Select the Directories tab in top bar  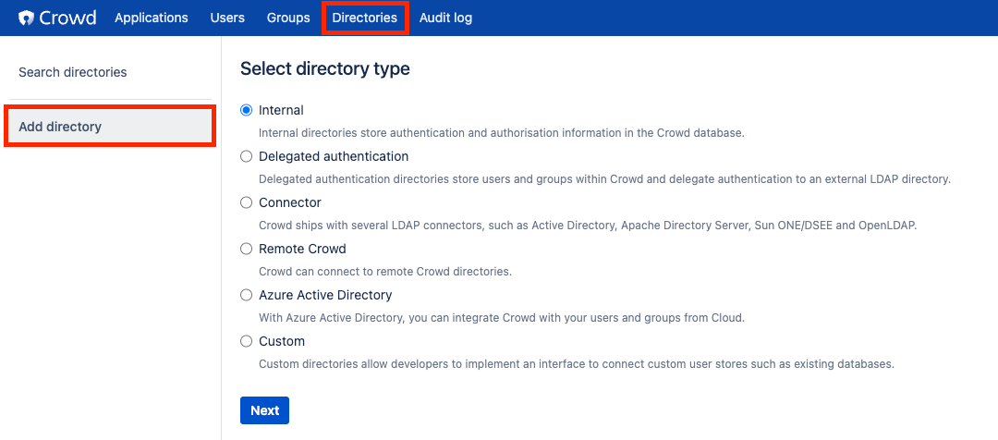365,18
